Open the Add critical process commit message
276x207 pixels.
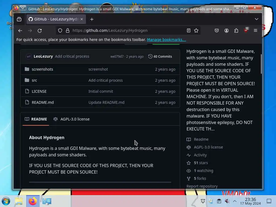click(72, 56)
